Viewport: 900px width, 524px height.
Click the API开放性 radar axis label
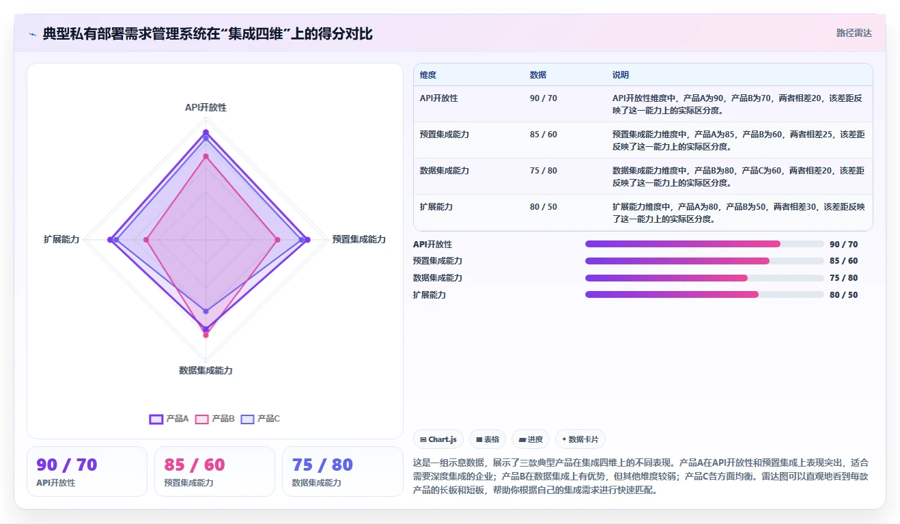206,108
